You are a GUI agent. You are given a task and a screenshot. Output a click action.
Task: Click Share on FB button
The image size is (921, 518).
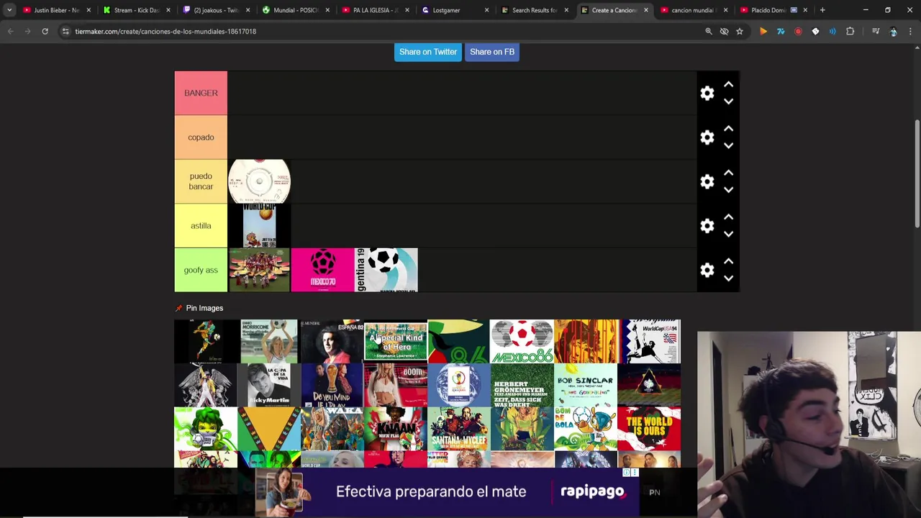(492, 52)
